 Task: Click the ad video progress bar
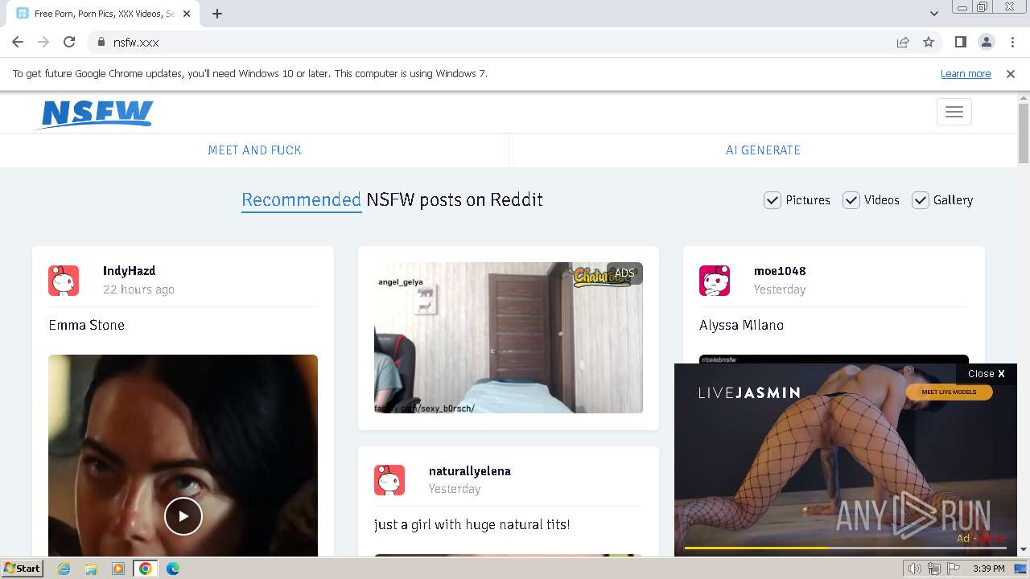coord(845,548)
